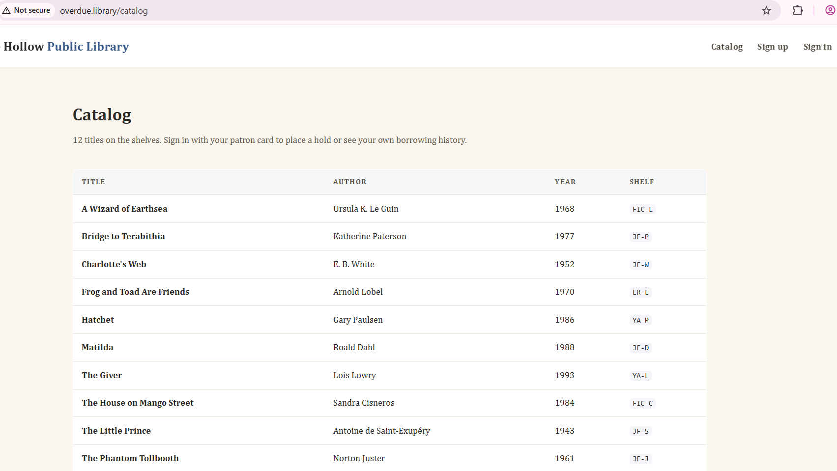The width and height of the screenshot is (837, 471).
Task: Click the Hollow Public Library logo
Action: pyautogui.click(x=66, y=47)
